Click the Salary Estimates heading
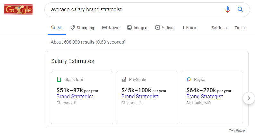 (73, 61)
